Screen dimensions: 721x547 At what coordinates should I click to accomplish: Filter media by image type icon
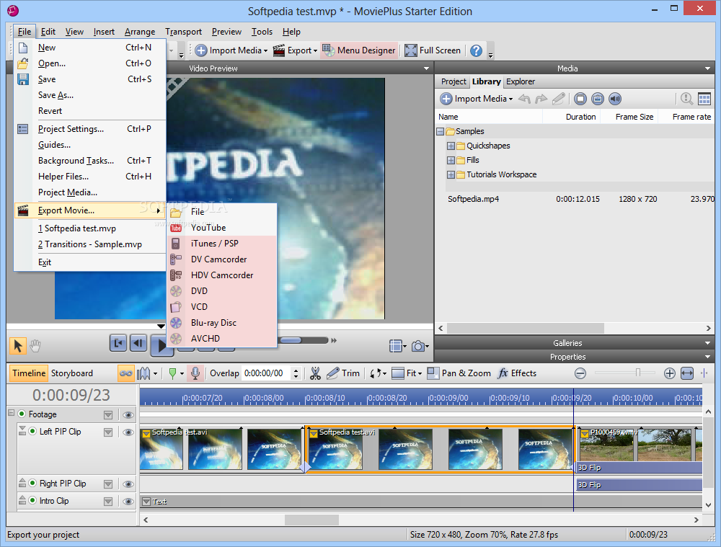pyautogui.click(x=597, y=98)
